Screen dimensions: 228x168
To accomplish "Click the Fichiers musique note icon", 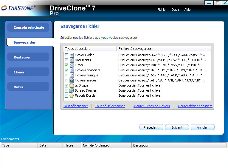I will click(72, 75).
